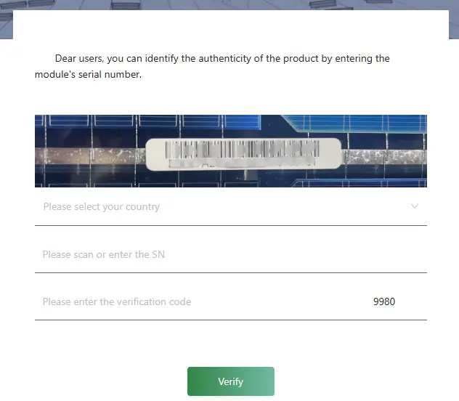The height and width of the screenshot is (401, 459).
Task: Click the silver busbar strip left of label
Action: (x=90, y=156)
